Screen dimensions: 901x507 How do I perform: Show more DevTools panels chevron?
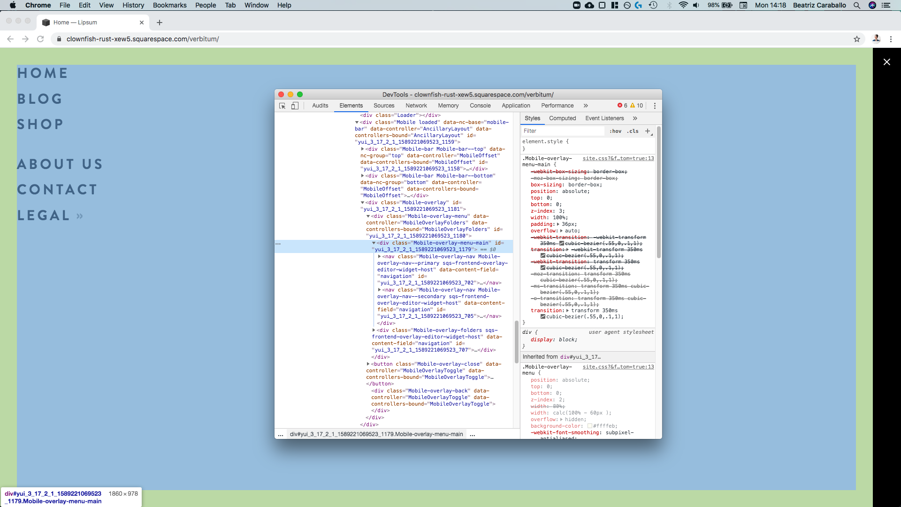tap(586, 106)
